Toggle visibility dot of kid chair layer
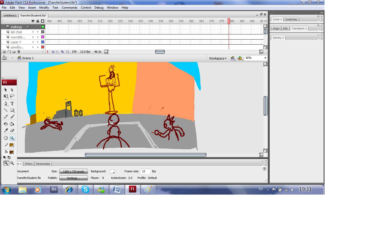This screenshot has height=245, width=392. pos(33,32)
